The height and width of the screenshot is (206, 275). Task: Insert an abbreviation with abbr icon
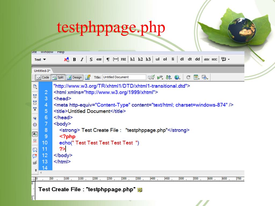207,59
